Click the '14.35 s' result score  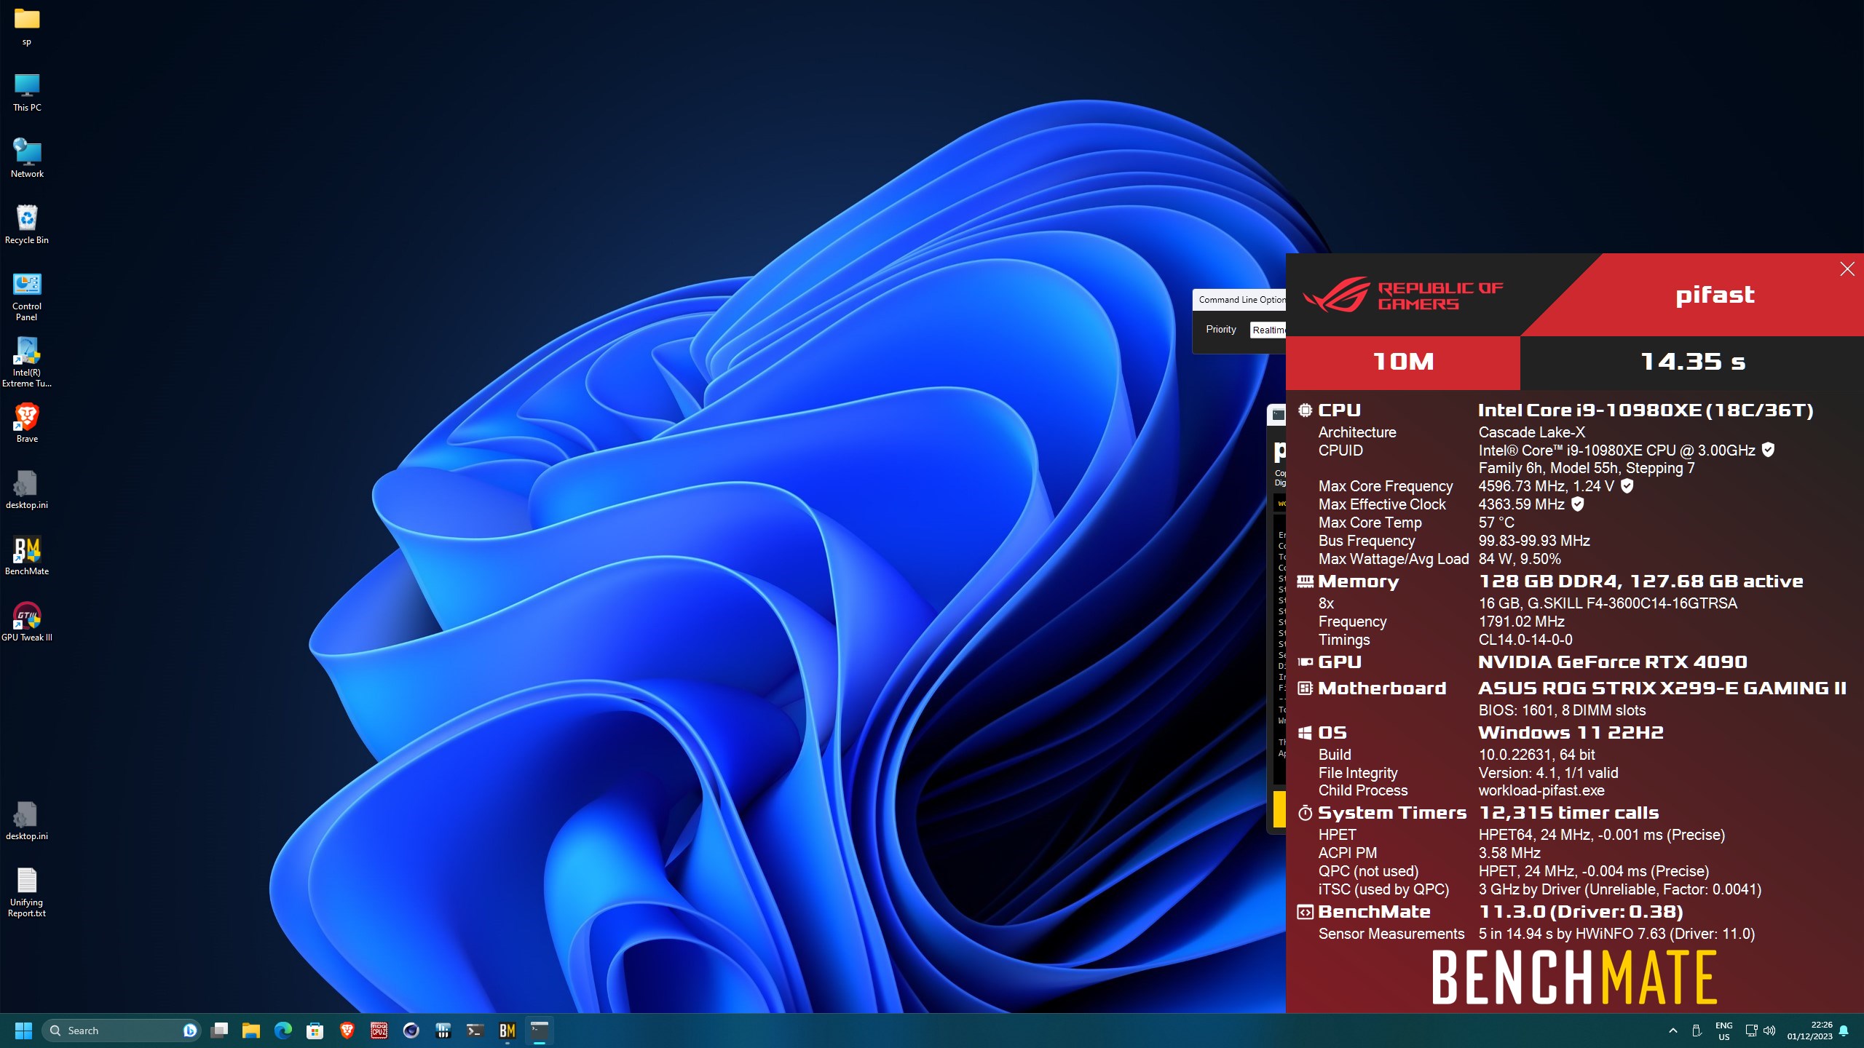1693,362
